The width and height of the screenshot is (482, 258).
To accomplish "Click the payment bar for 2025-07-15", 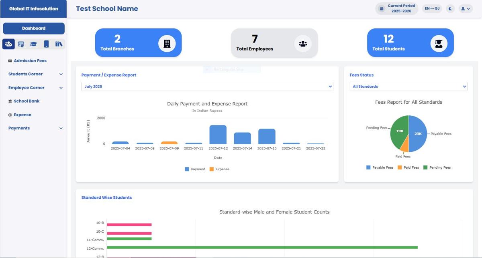I will pos(267,136).
